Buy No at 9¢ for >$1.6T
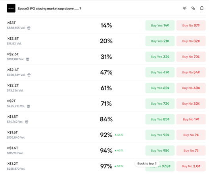The width and height of the screenshot is (209, 174). coord(191,135)
